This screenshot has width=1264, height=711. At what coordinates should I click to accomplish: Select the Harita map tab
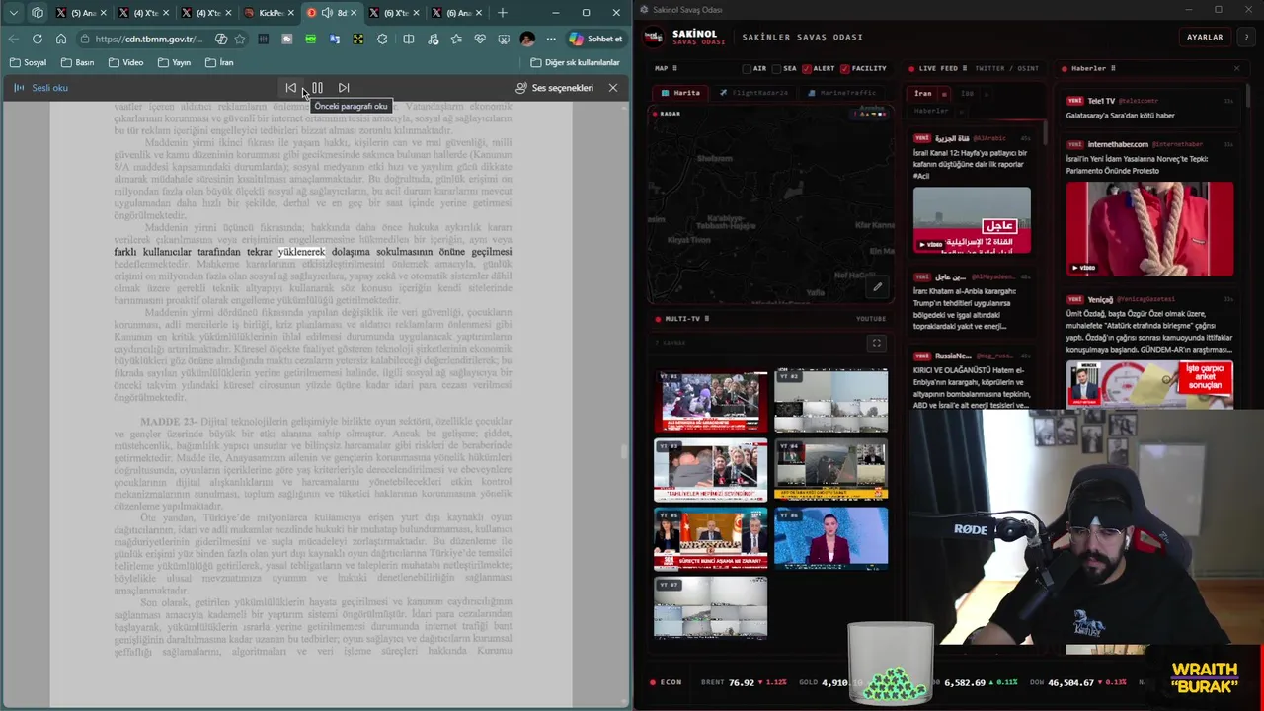point(681,93)
